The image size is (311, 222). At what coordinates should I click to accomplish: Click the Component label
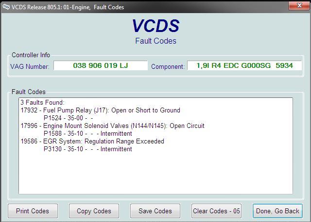(168, 66)
